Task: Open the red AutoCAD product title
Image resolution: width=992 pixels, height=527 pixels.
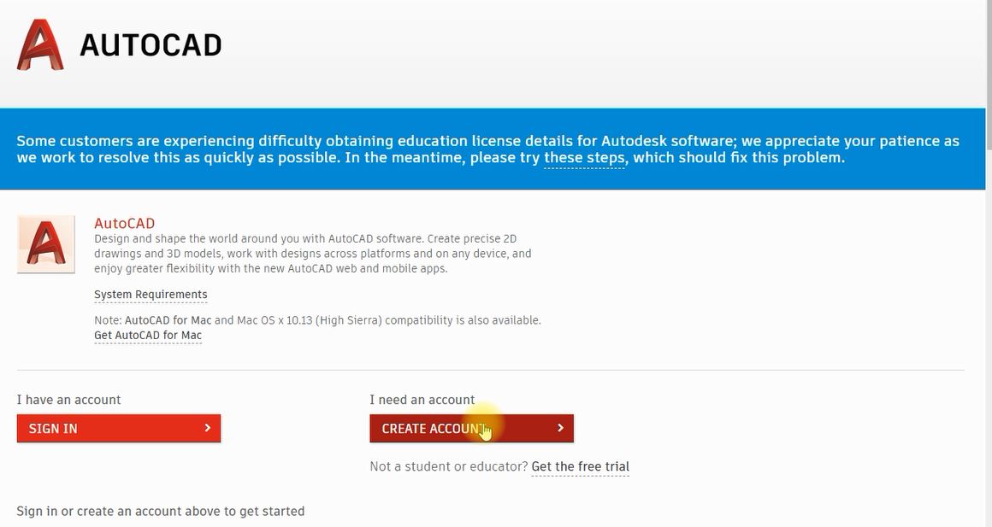Action: click(x=124, y=224)
